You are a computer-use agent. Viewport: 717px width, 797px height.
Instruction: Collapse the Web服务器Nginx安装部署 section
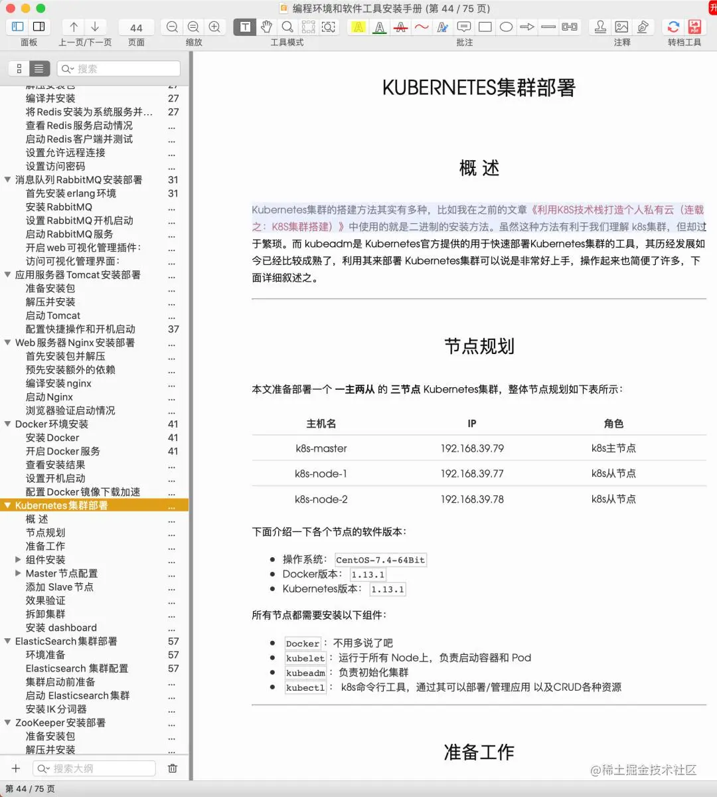tap(8, 343)
